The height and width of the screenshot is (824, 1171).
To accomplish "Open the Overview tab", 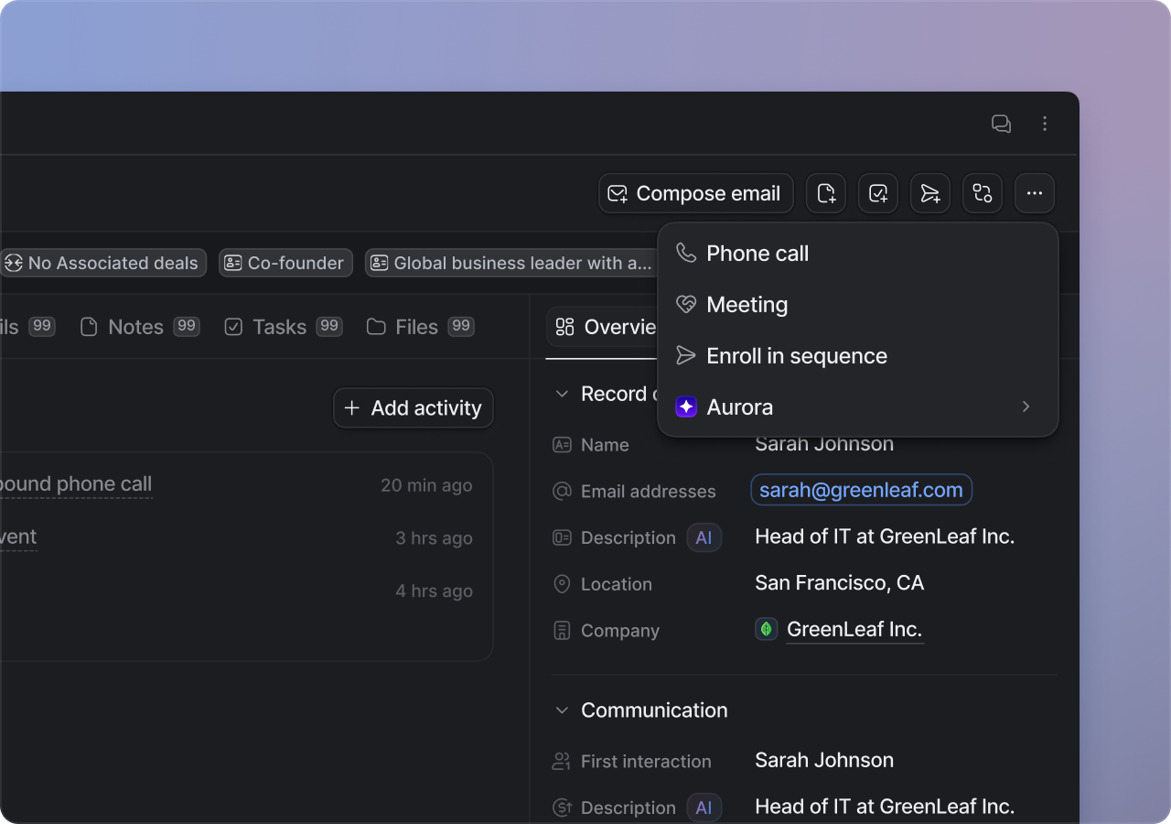I will 604,327.
